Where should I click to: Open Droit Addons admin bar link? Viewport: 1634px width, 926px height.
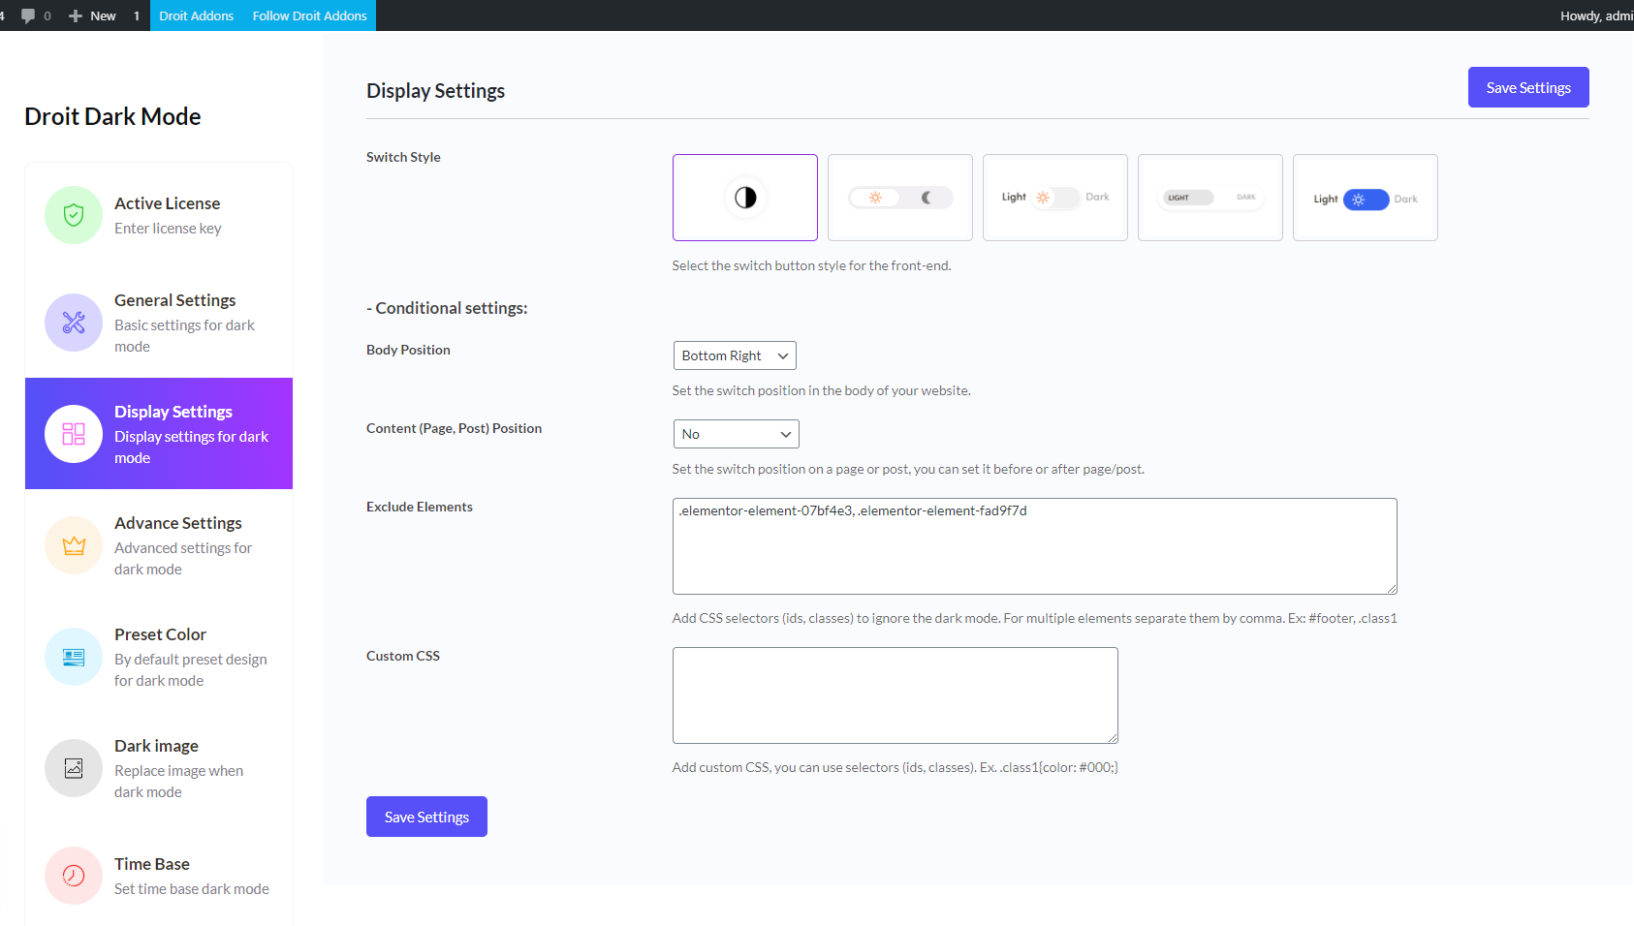(x=197, y=15)
